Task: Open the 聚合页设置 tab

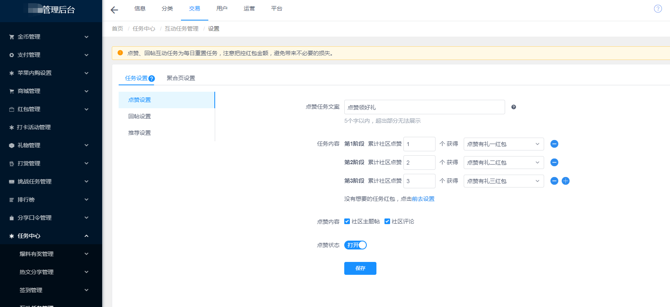Action: [x=181, y=78]
